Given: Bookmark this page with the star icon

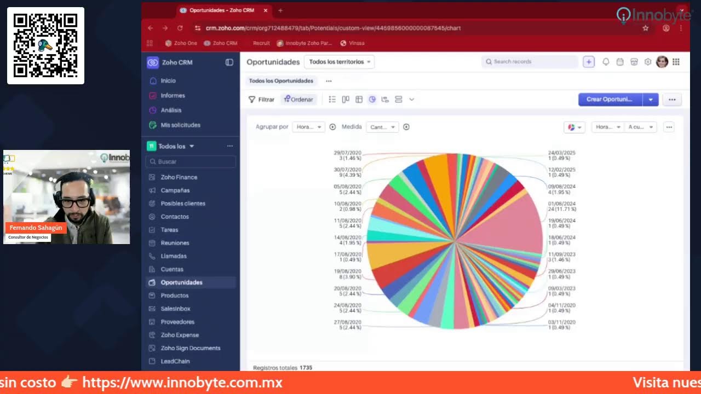Looking at the screenshot, I should [x=646, y=28].
